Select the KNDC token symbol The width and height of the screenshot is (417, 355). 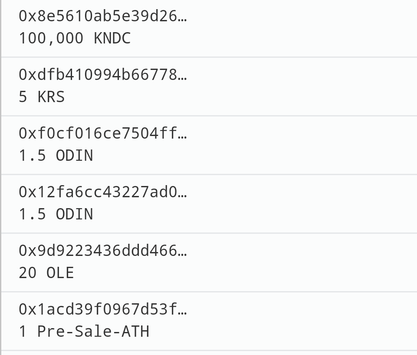[x=112, y=38]
